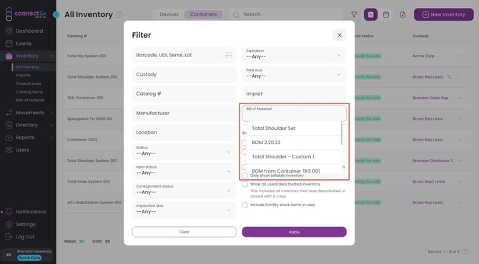Select the list view icon in toolbar
The height and width of the screenshot is (264, 479).
click(x=370, y=14)
